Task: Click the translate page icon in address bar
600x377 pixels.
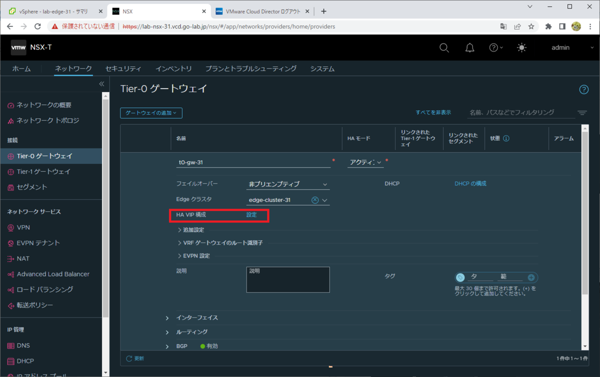Action: [503, 26]
